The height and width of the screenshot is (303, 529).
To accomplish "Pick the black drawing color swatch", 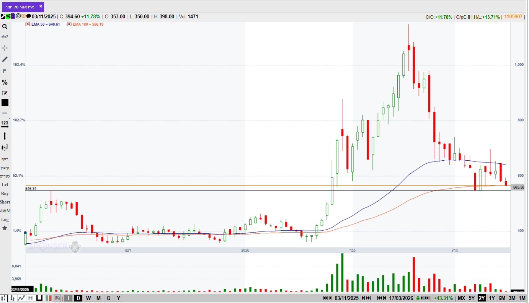I will (x=5, y=103).
